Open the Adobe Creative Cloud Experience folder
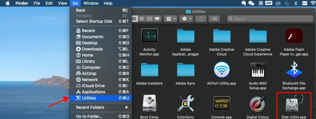Viewport: 316px width, 119px height. pos(258,36)
